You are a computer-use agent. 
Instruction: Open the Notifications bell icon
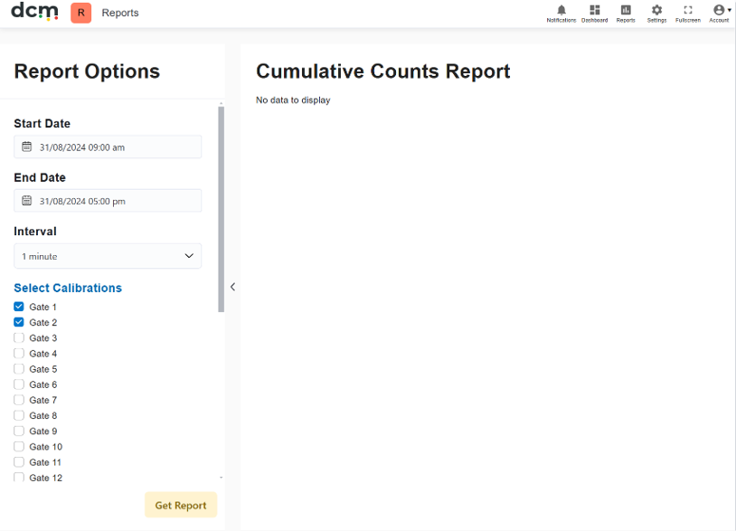point(561,10)
